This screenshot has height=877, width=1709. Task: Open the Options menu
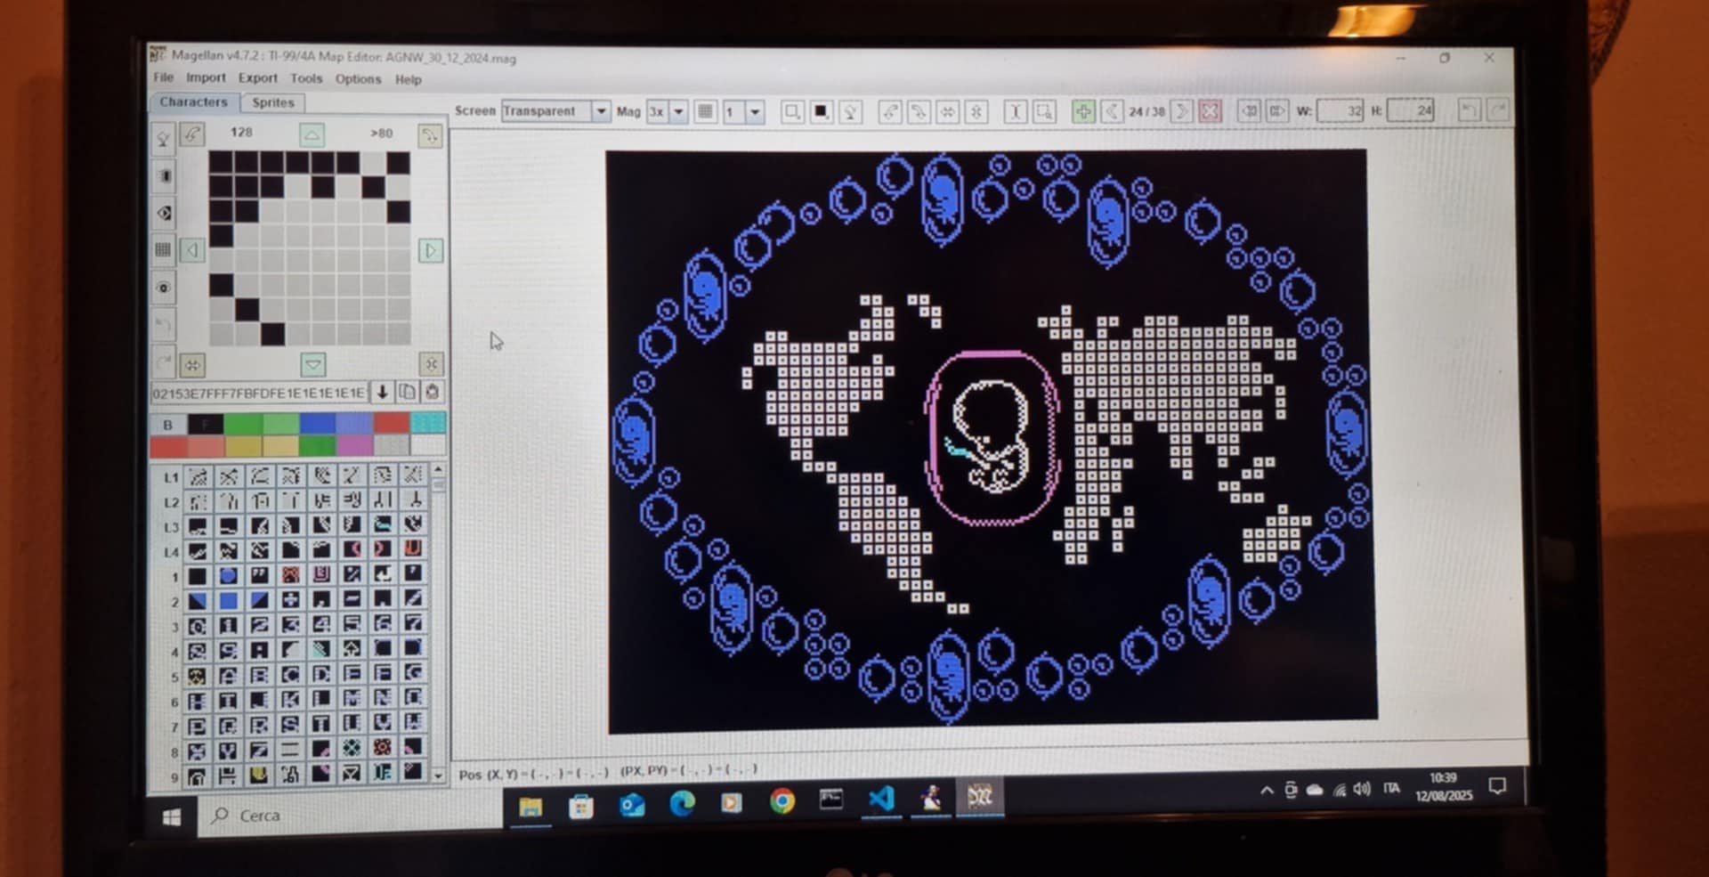[358, 79]
